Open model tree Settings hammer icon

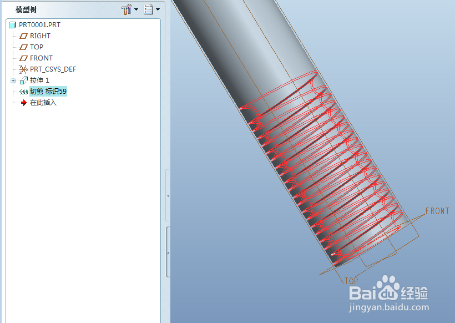pos(126,9)
